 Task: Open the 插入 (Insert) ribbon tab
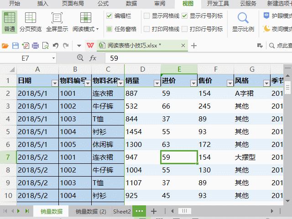42,4
